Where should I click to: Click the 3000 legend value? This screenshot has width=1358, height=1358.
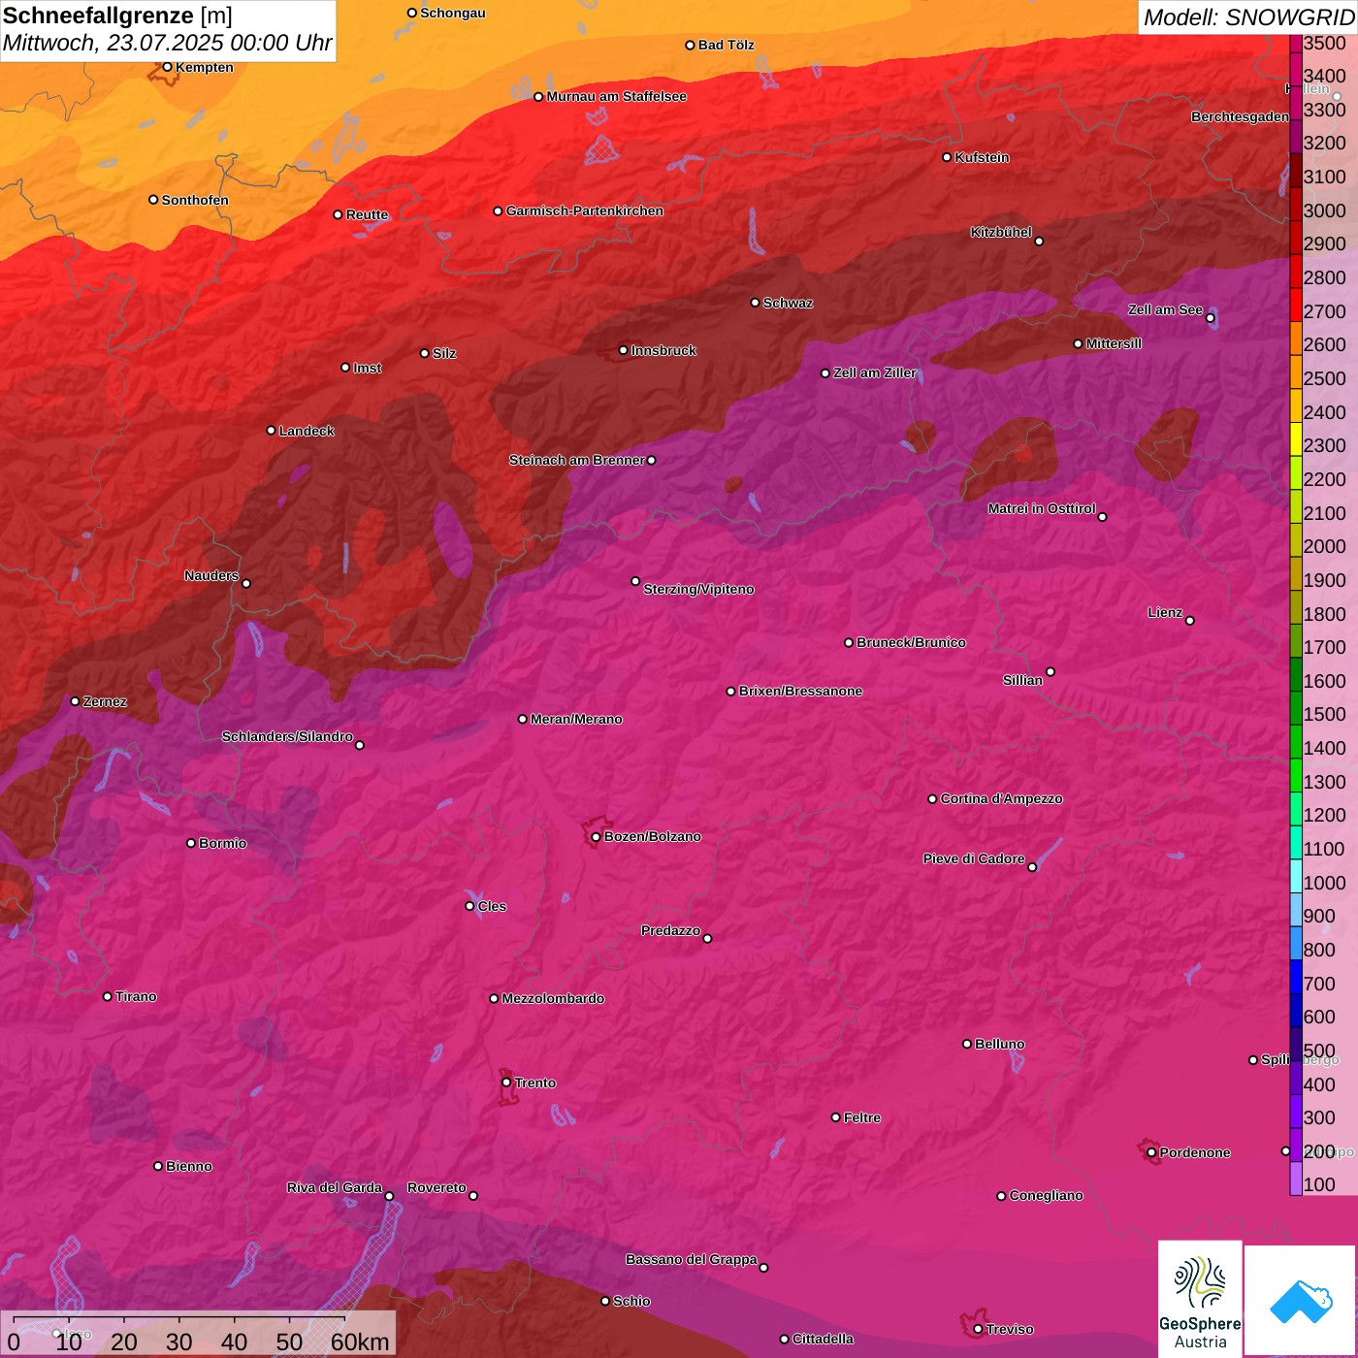tap(1324, 210)
